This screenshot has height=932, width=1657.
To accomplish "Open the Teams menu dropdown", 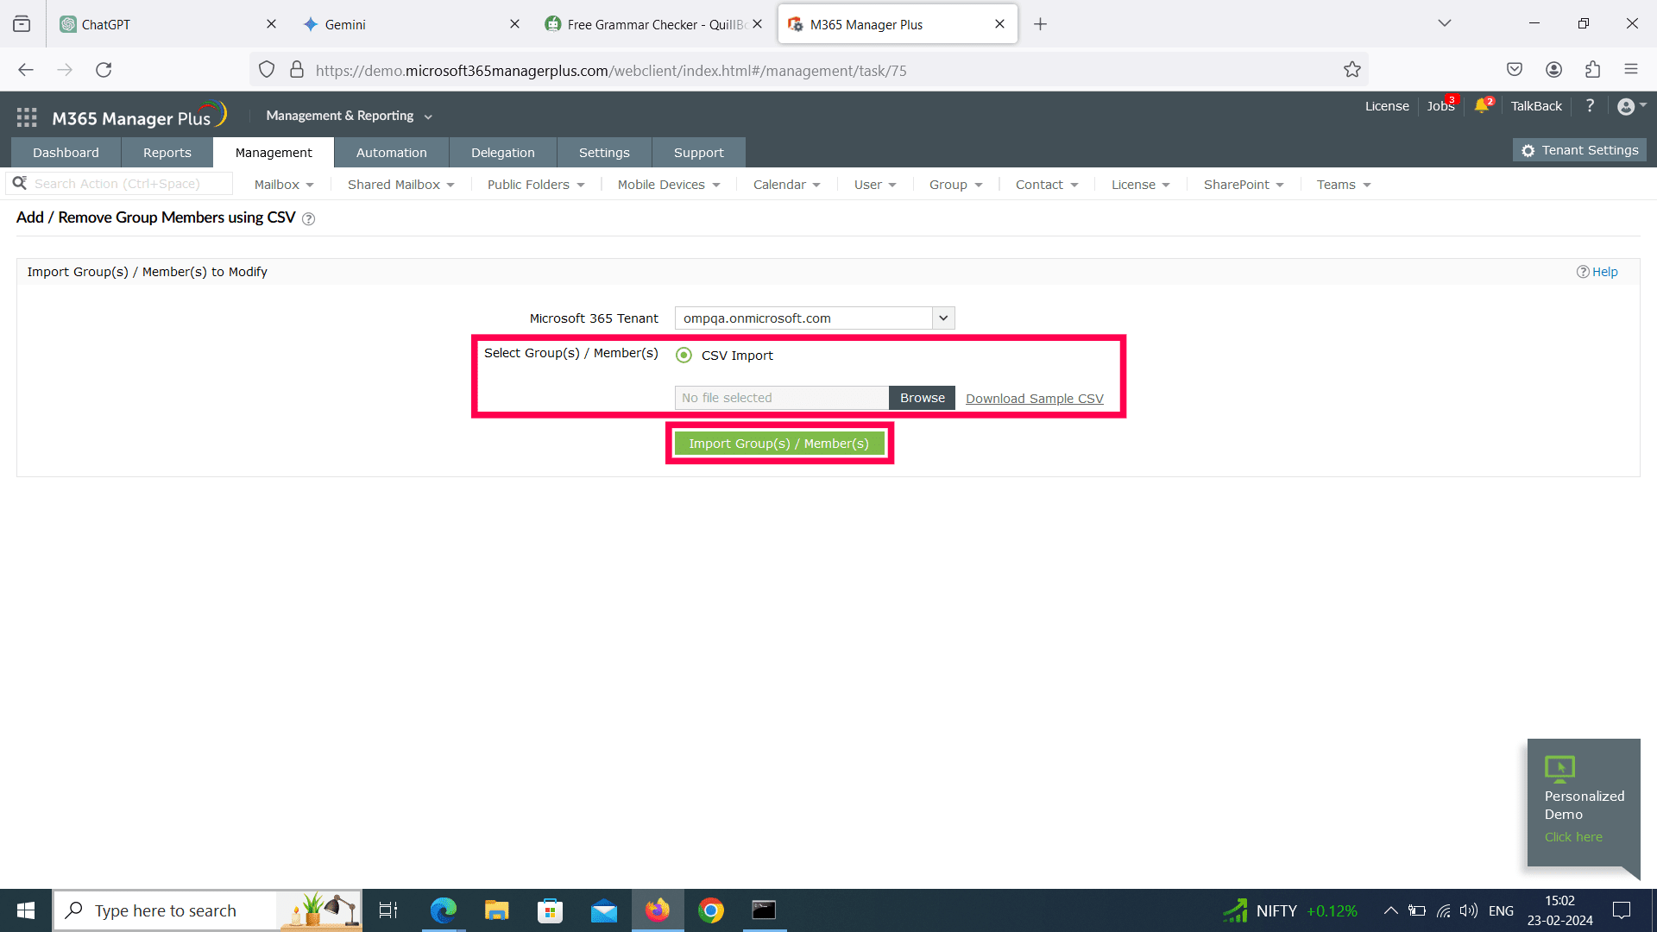I will [x=1342, y=184].
